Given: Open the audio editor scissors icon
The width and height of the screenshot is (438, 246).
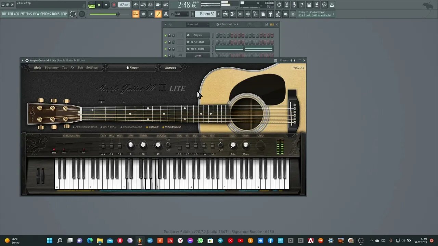Looking at the screenshot, I should (x=287, y=5).
